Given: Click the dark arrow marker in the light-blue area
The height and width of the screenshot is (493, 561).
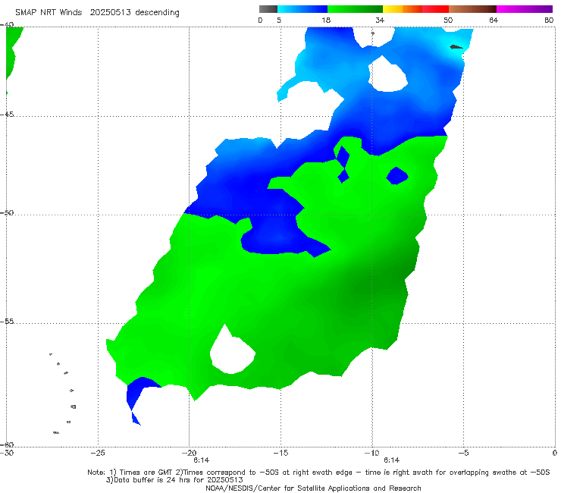Looking at the screenshot, I should point(456,47).
